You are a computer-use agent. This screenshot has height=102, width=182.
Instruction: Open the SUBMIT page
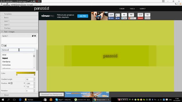[142, 9]
